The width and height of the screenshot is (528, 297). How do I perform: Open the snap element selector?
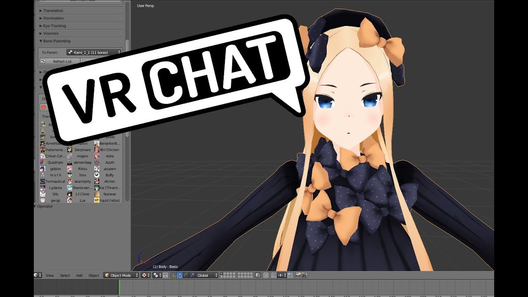pos(282,275)
